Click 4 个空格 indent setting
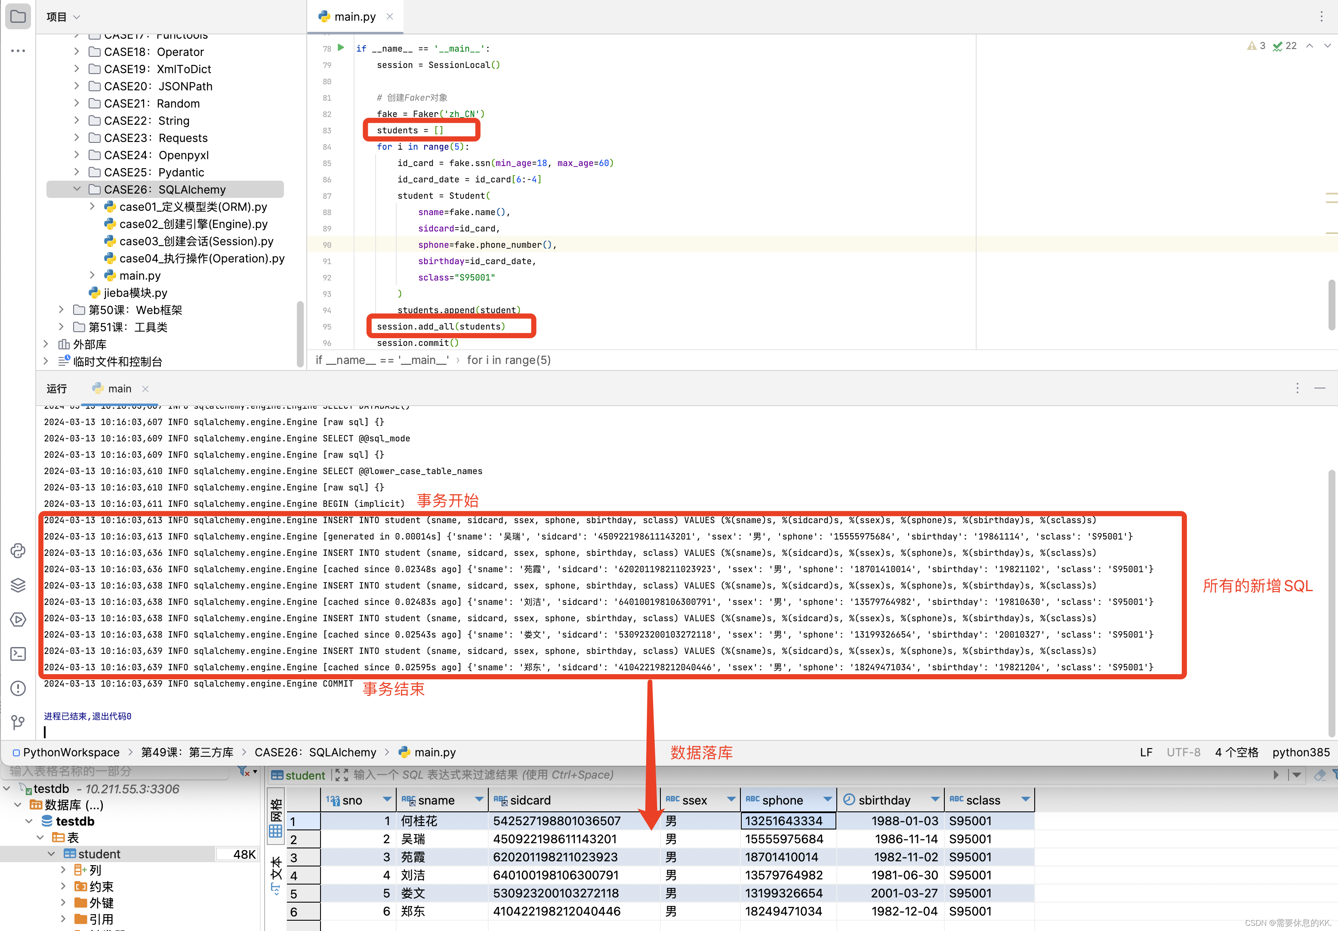The image size is (1338, 931). (1236, 752)
